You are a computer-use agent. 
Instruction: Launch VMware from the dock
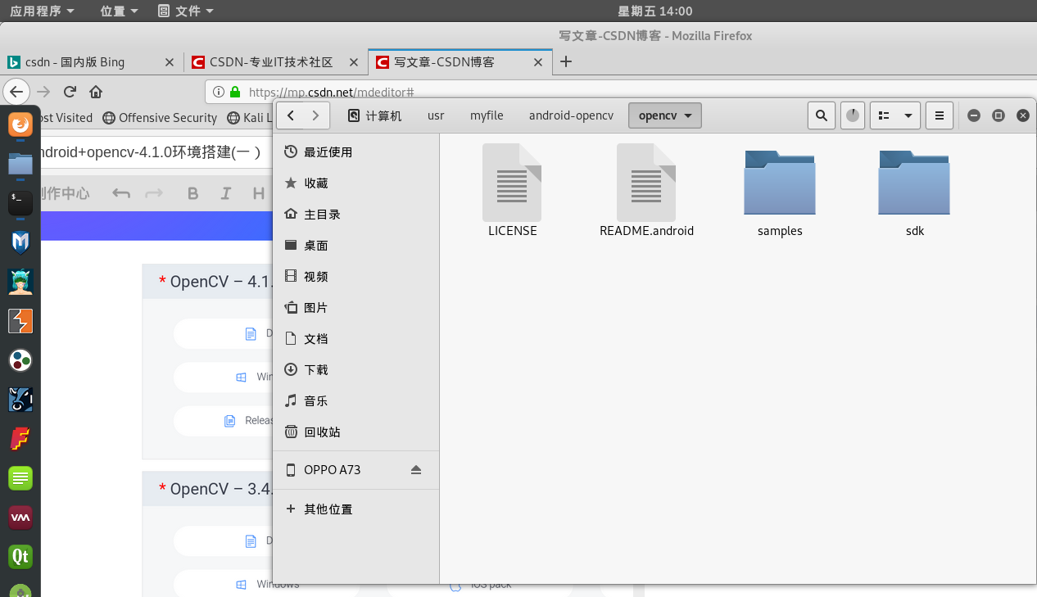click(20, 518)
